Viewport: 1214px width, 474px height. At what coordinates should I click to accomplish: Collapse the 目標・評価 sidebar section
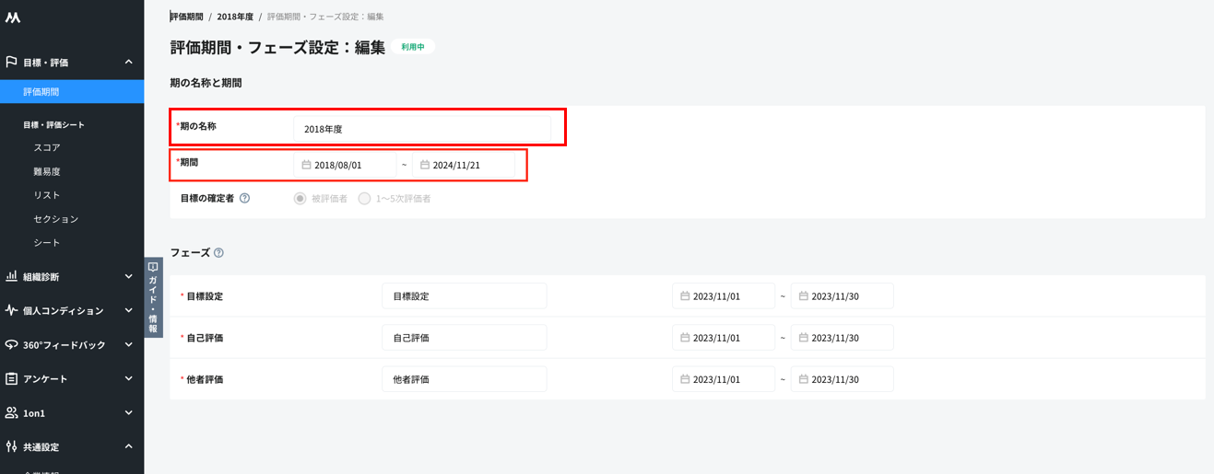[x=128, y=62]
